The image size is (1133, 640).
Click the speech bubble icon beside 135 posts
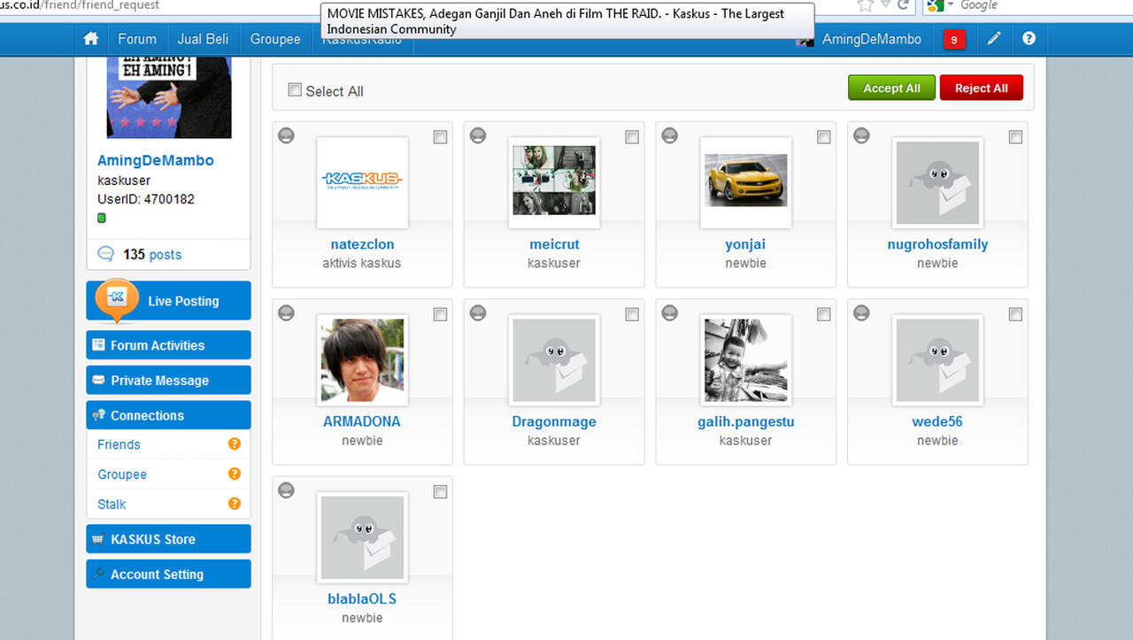click(106, 254)
